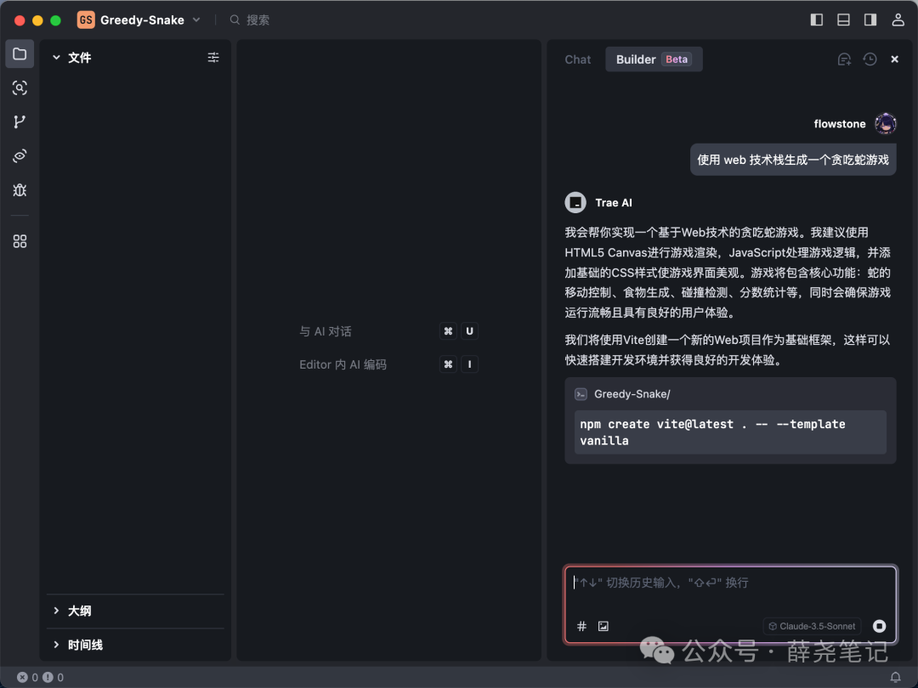
Task: Toggle the bottom panel layout
Action: point(844,20)
